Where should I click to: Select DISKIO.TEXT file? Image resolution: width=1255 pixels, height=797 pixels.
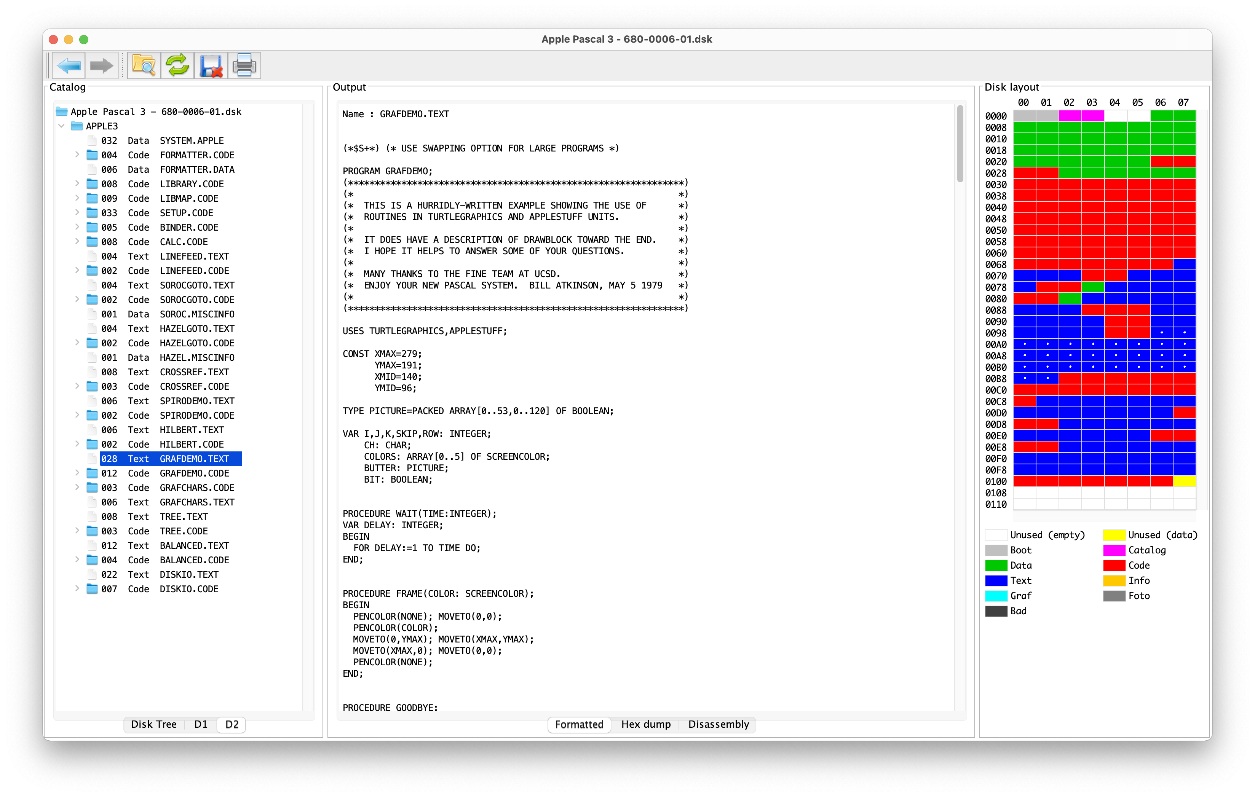click(x=160, y=575)
